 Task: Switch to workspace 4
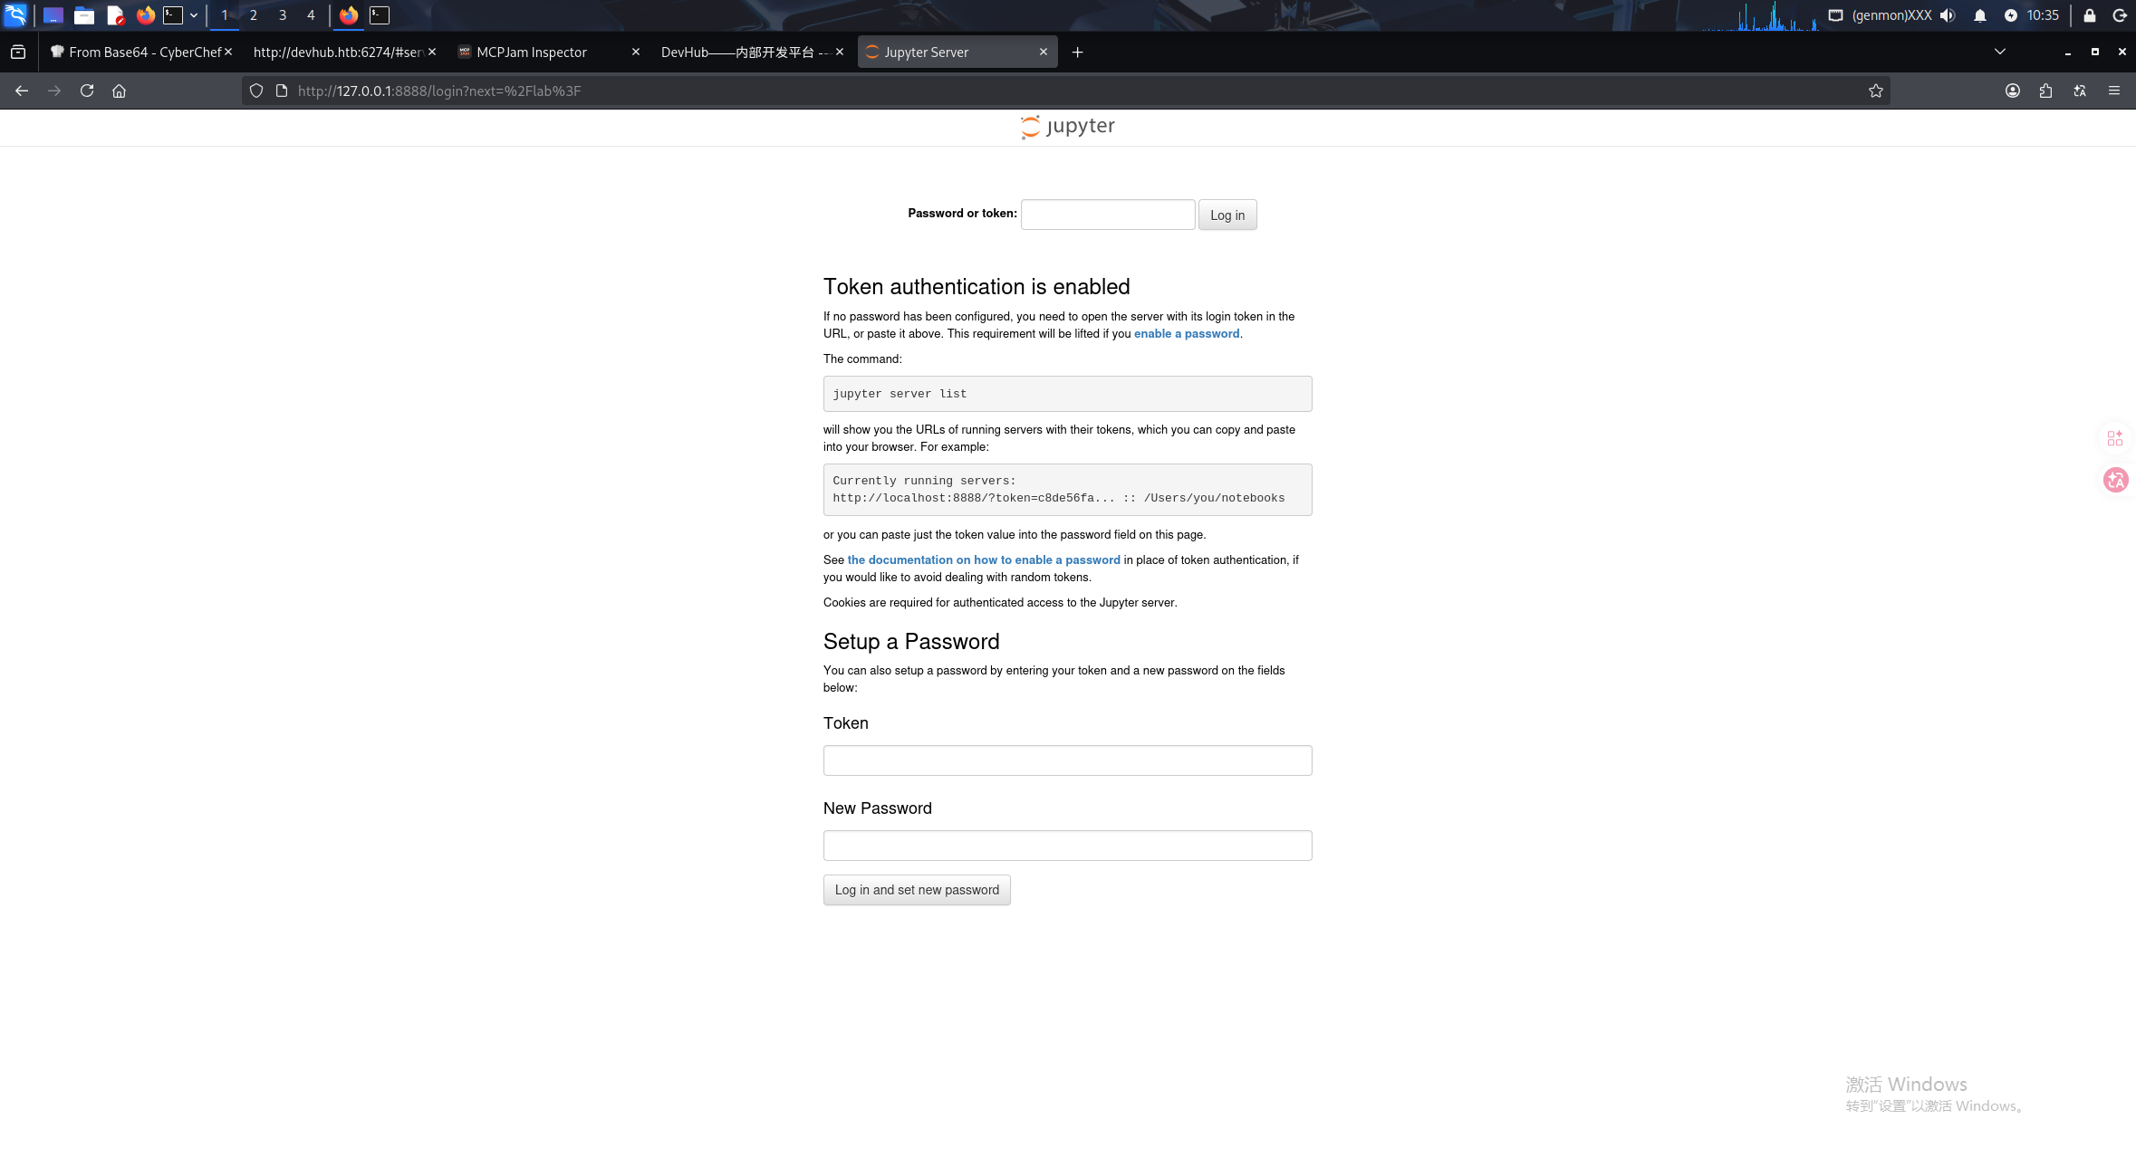tap(311, 15)
